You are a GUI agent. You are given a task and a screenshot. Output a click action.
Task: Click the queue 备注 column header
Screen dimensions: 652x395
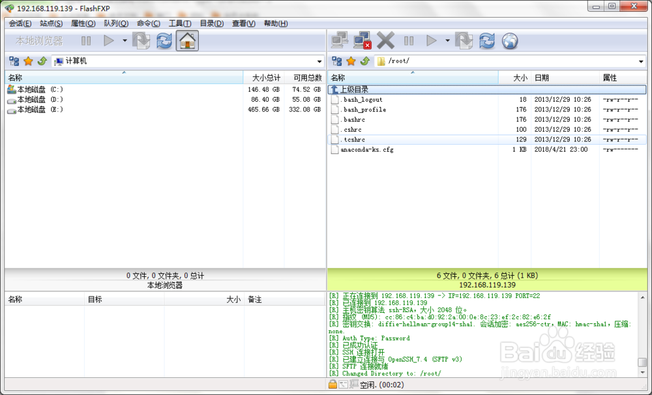(x=284, y=299)
